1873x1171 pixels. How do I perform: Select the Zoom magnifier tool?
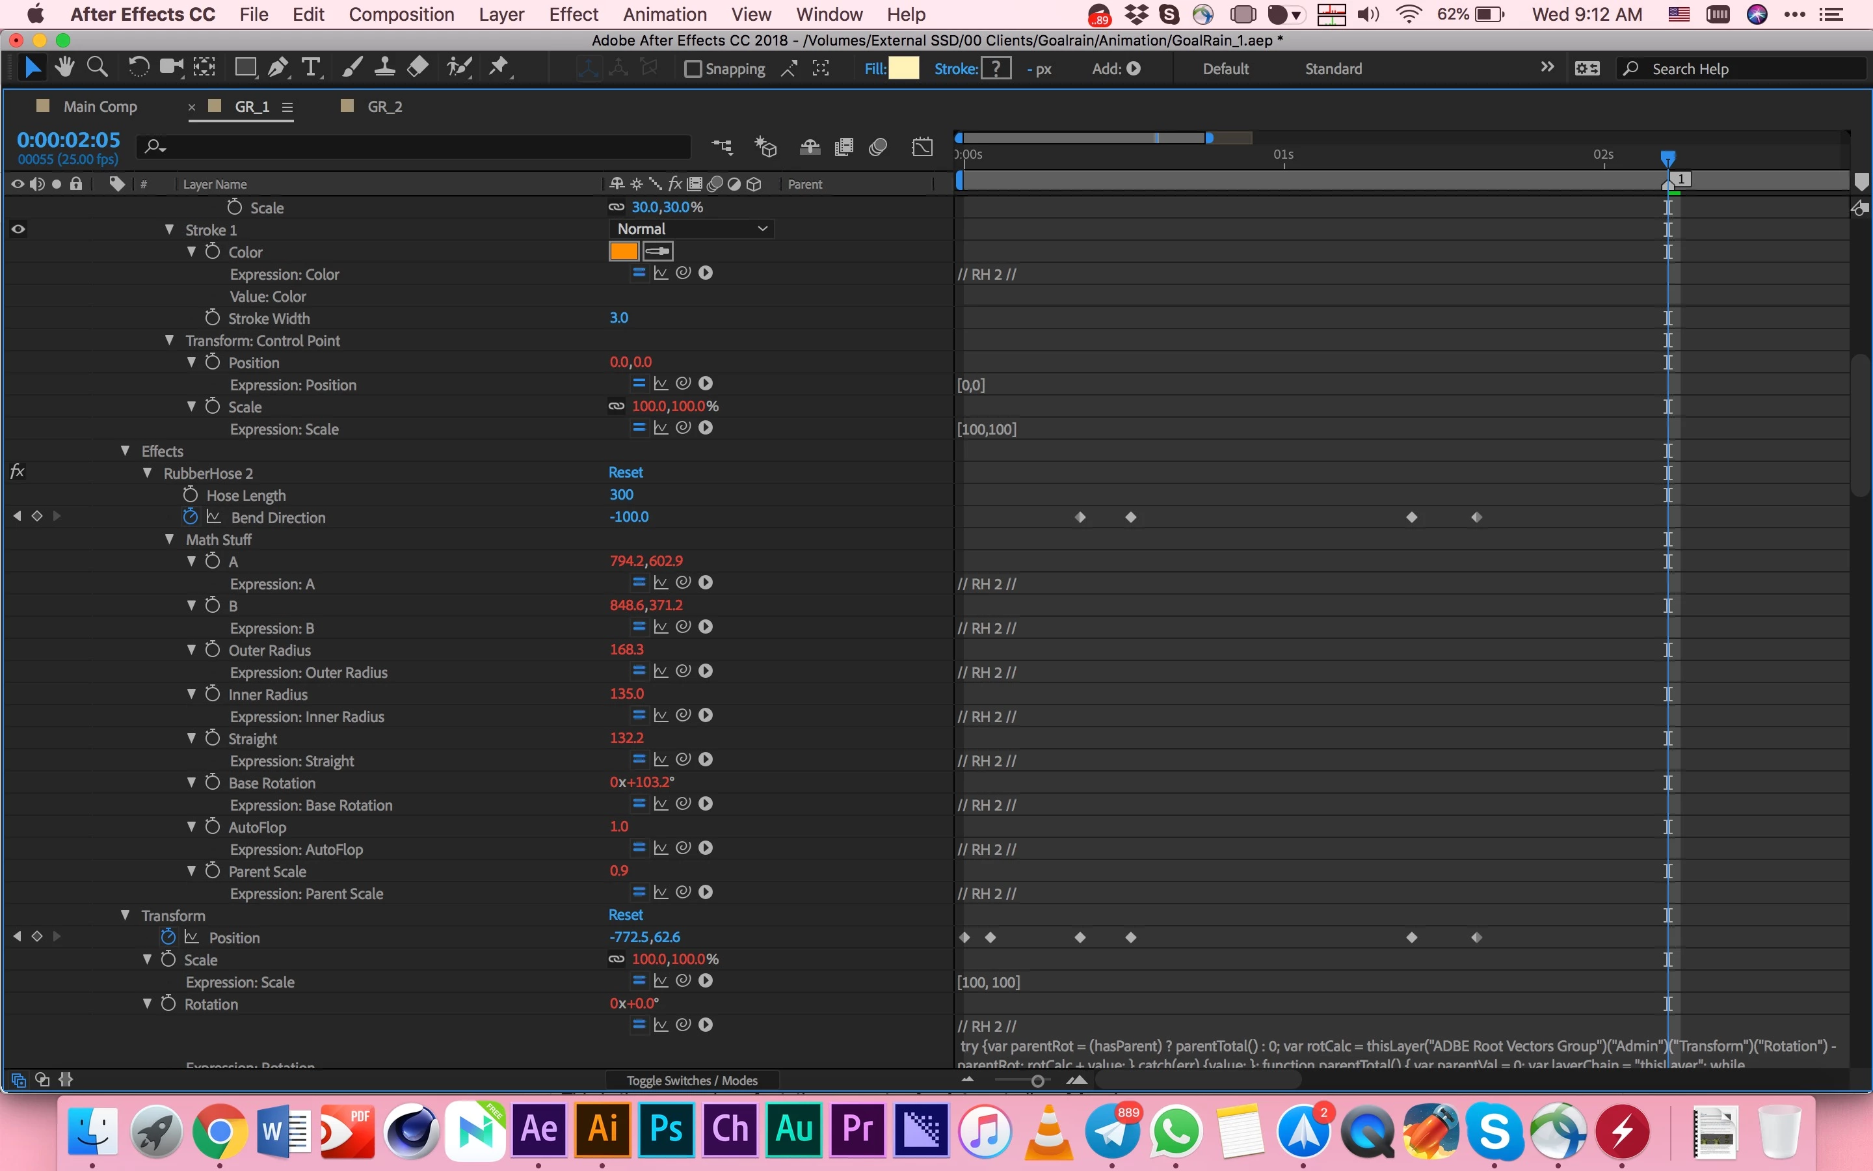(x=97, y=68)
